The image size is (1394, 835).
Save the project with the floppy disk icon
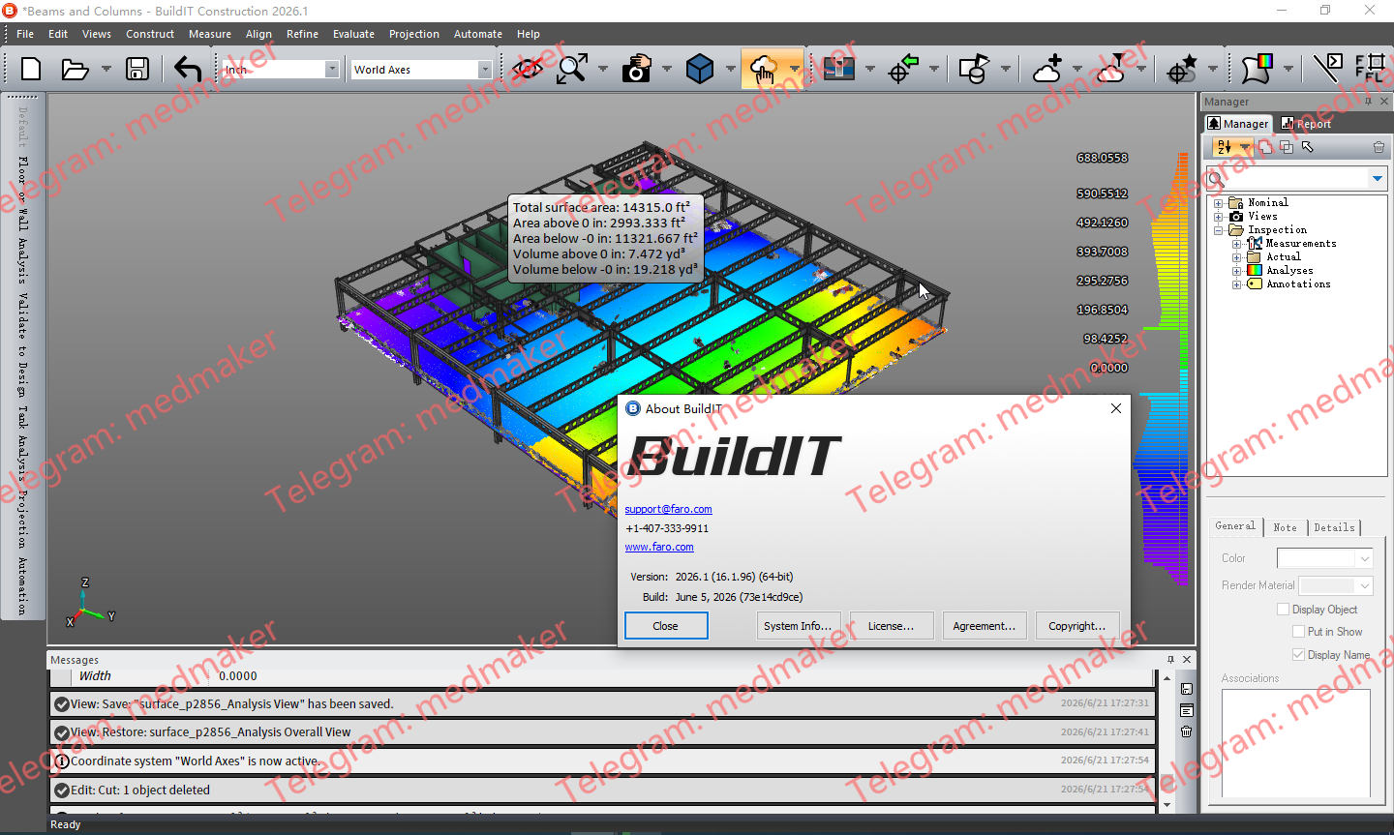click(x=137, y=69)
